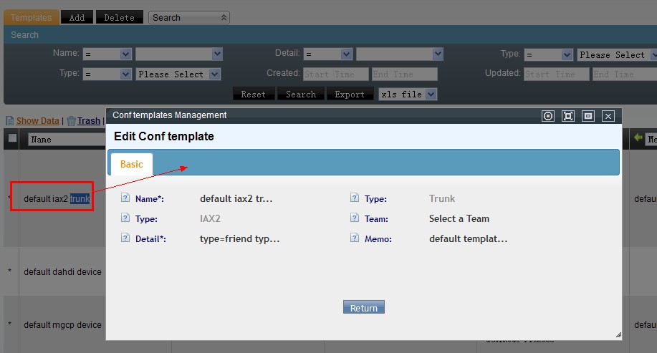Click help icon beside the Team field
The height and width of the screenshot is (353, 657).
tap(355, 218)
